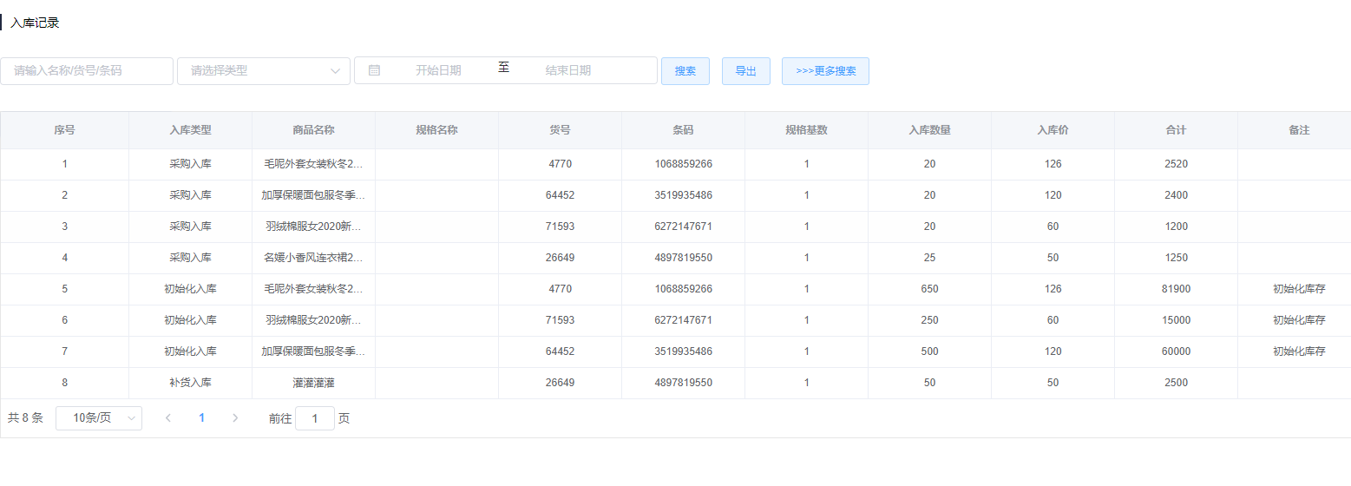The width and height of the screenshot is (1351, 486).
Task: Click 采购入库 type in row 1
Action: (191, 164)
